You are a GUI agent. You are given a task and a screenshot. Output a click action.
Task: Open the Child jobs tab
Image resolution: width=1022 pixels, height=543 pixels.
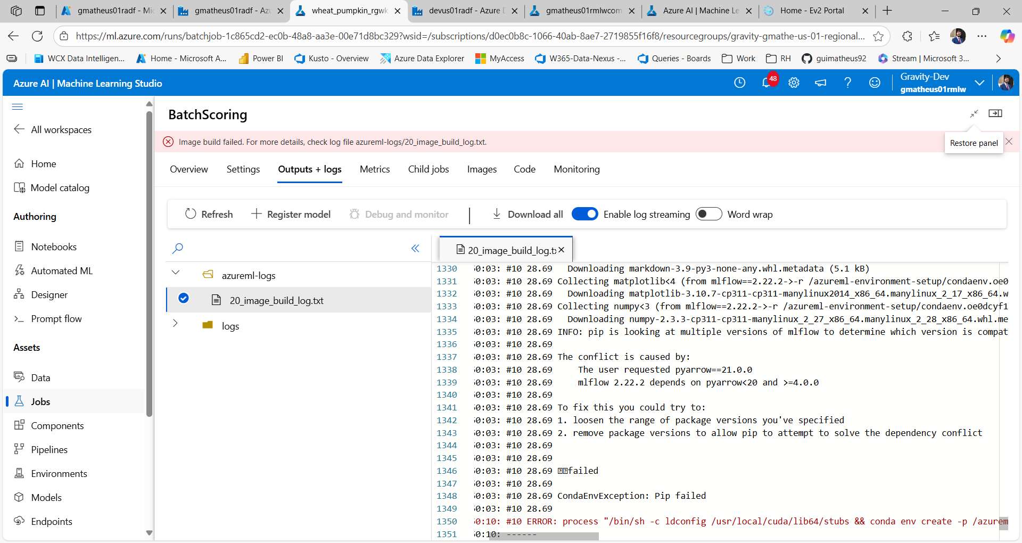(428, 169)
